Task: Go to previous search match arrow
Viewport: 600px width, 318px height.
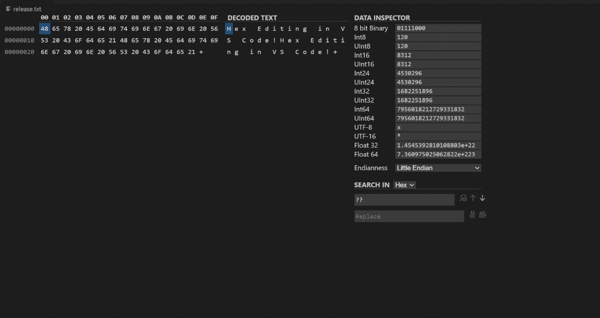Action: [x=473, y=198]
